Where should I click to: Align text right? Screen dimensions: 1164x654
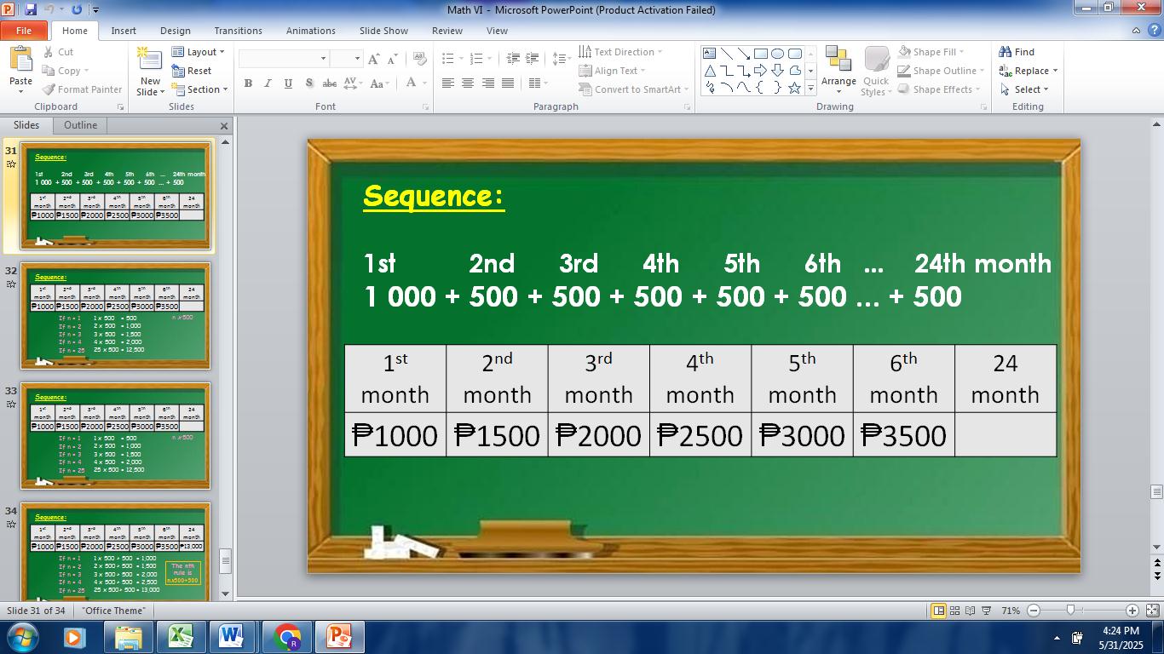(488, 83)
